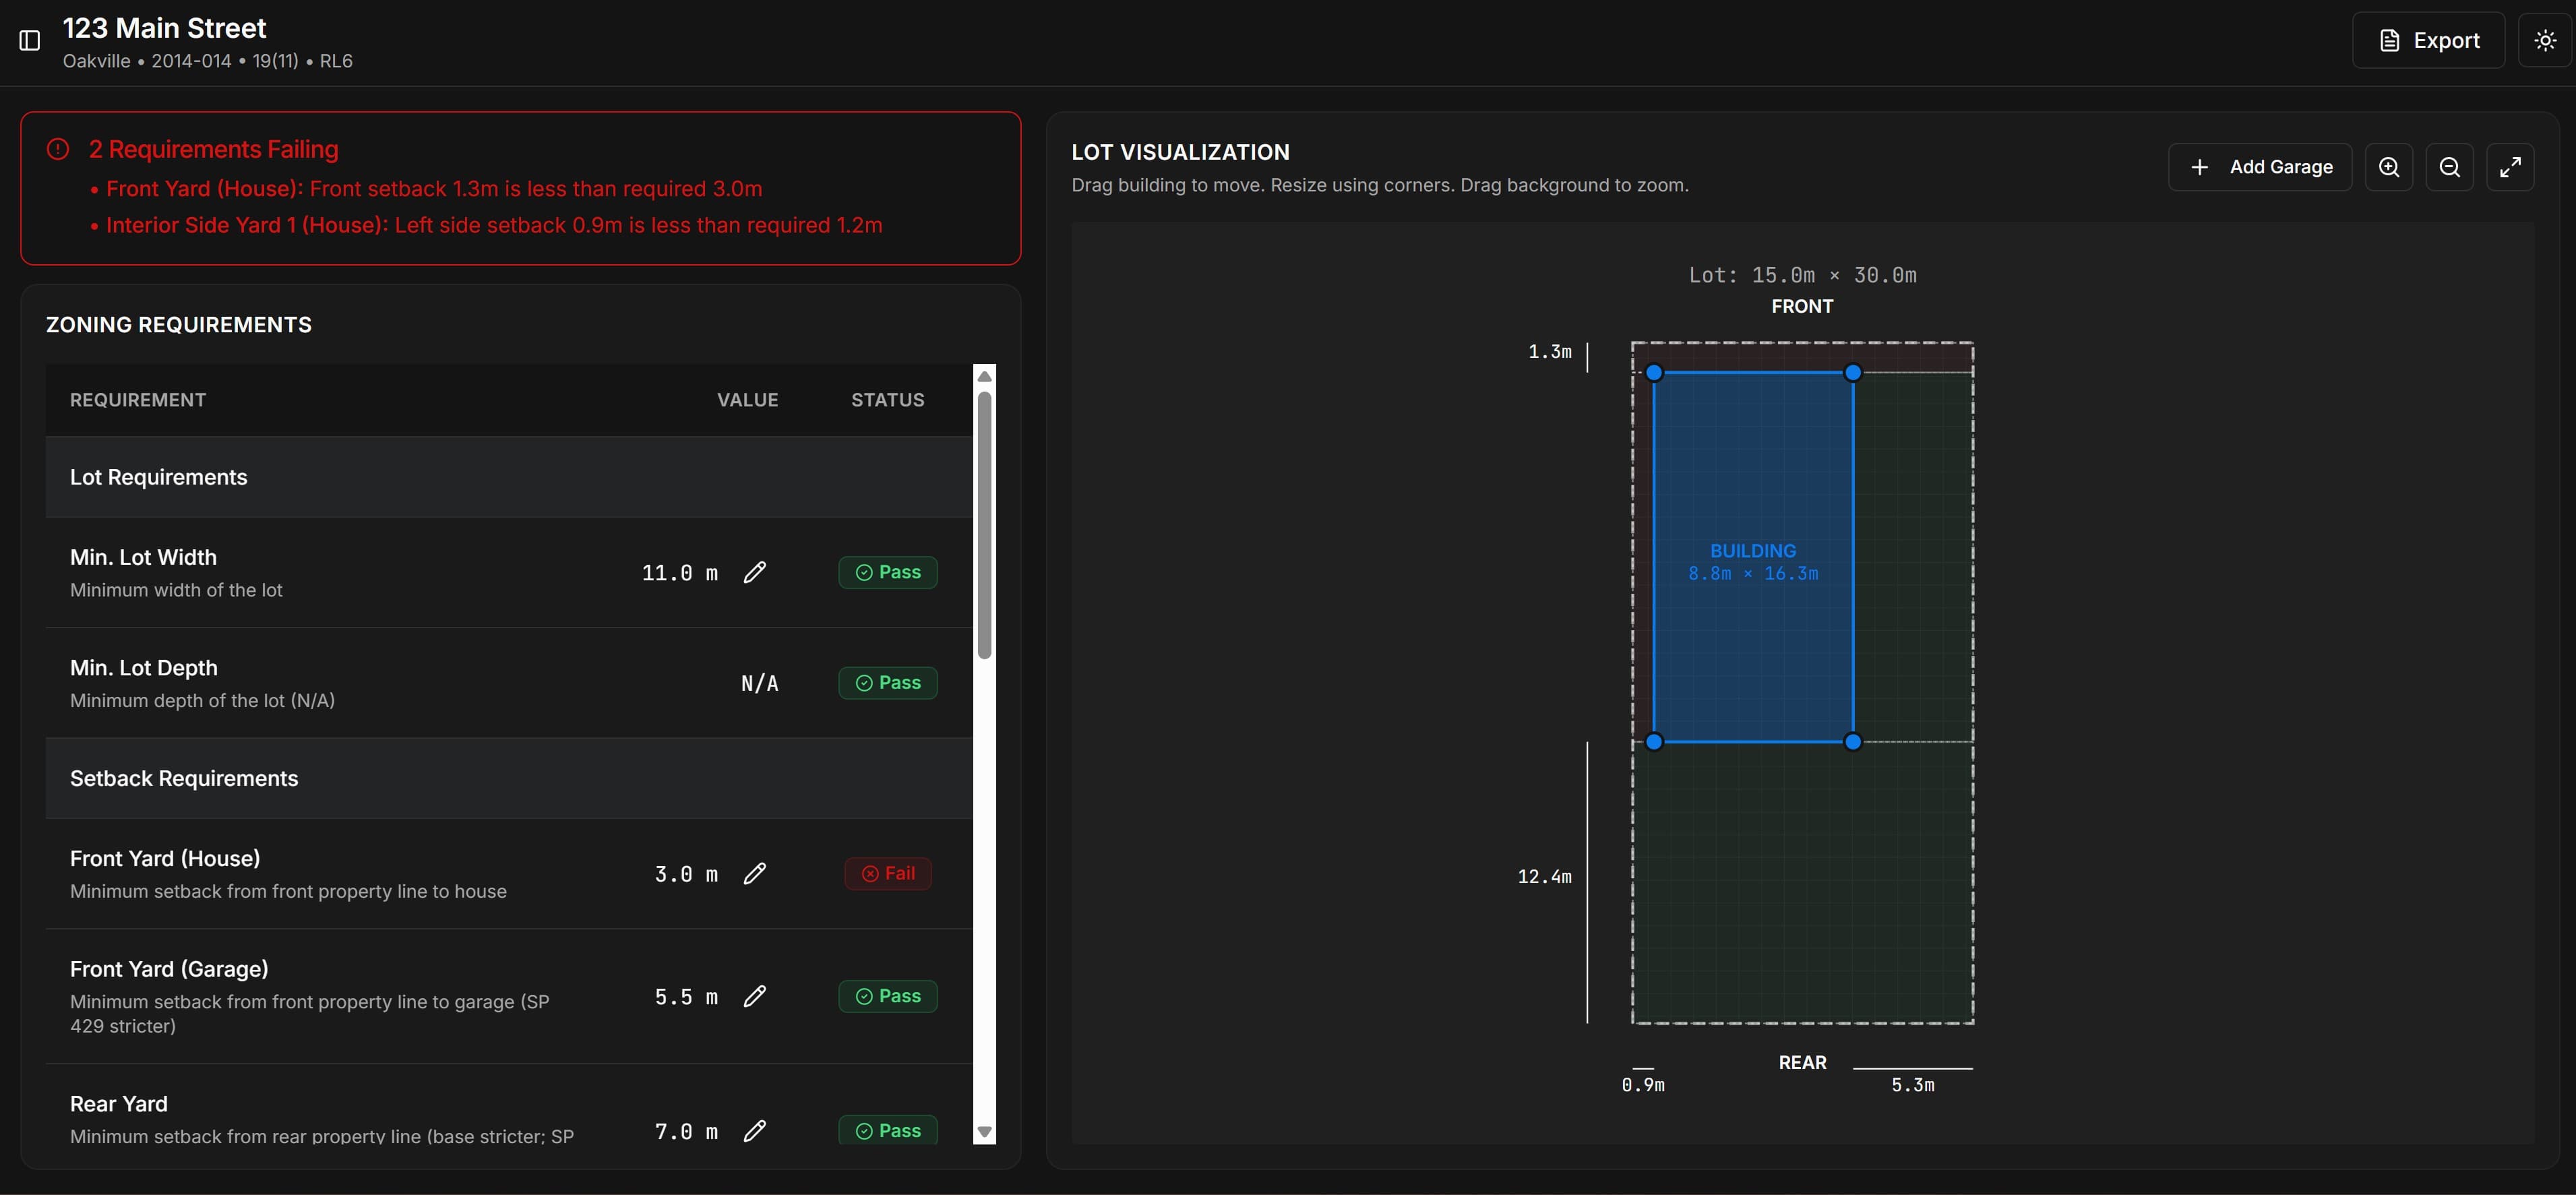The image size is (2576, 1195).
Task: Select the ZONING REQUIREMENTS panel header
Action: click(x=178, y=324)
